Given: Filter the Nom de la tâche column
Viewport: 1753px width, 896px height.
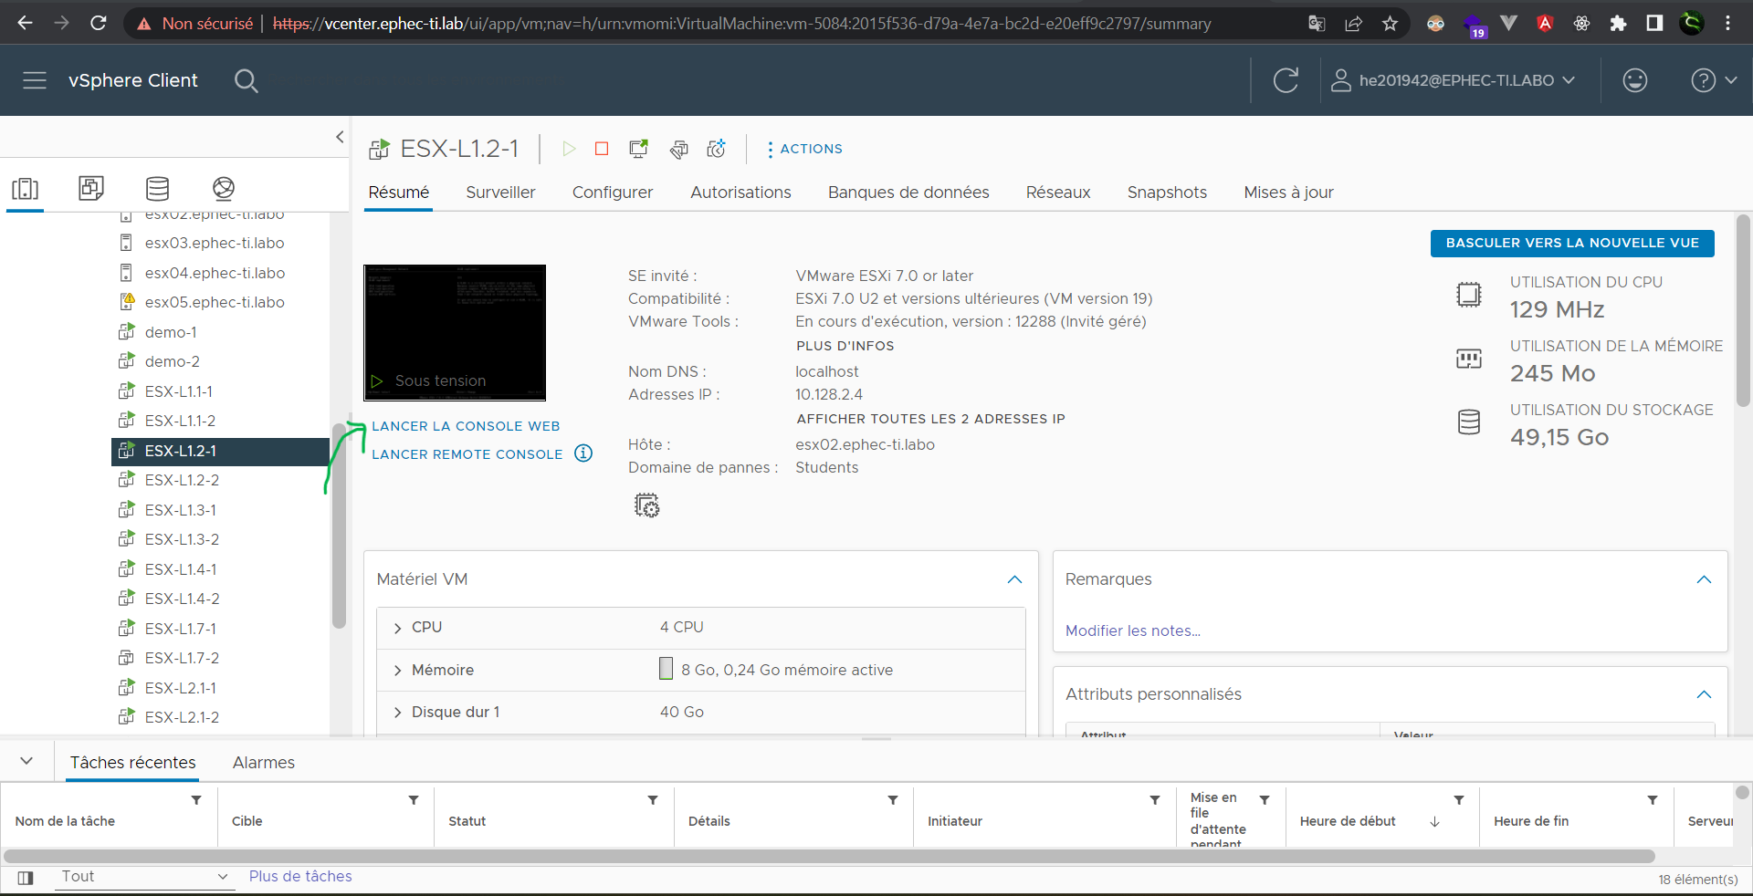Looking at the screenshot, I should pos(196,800).
